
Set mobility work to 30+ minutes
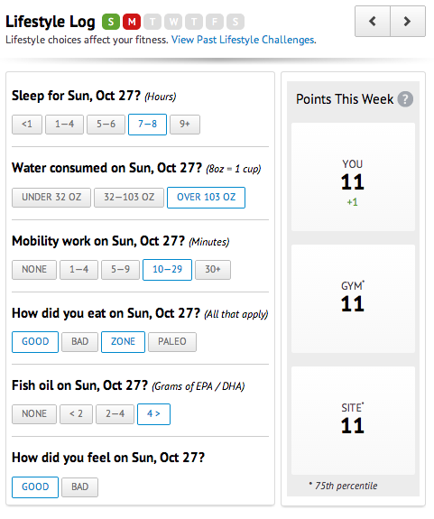point(213,270)
